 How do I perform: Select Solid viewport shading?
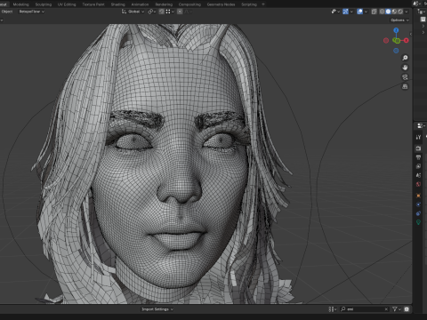[388, 12]
